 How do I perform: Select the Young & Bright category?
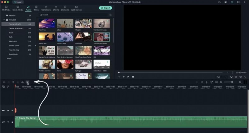coord(18,24)
